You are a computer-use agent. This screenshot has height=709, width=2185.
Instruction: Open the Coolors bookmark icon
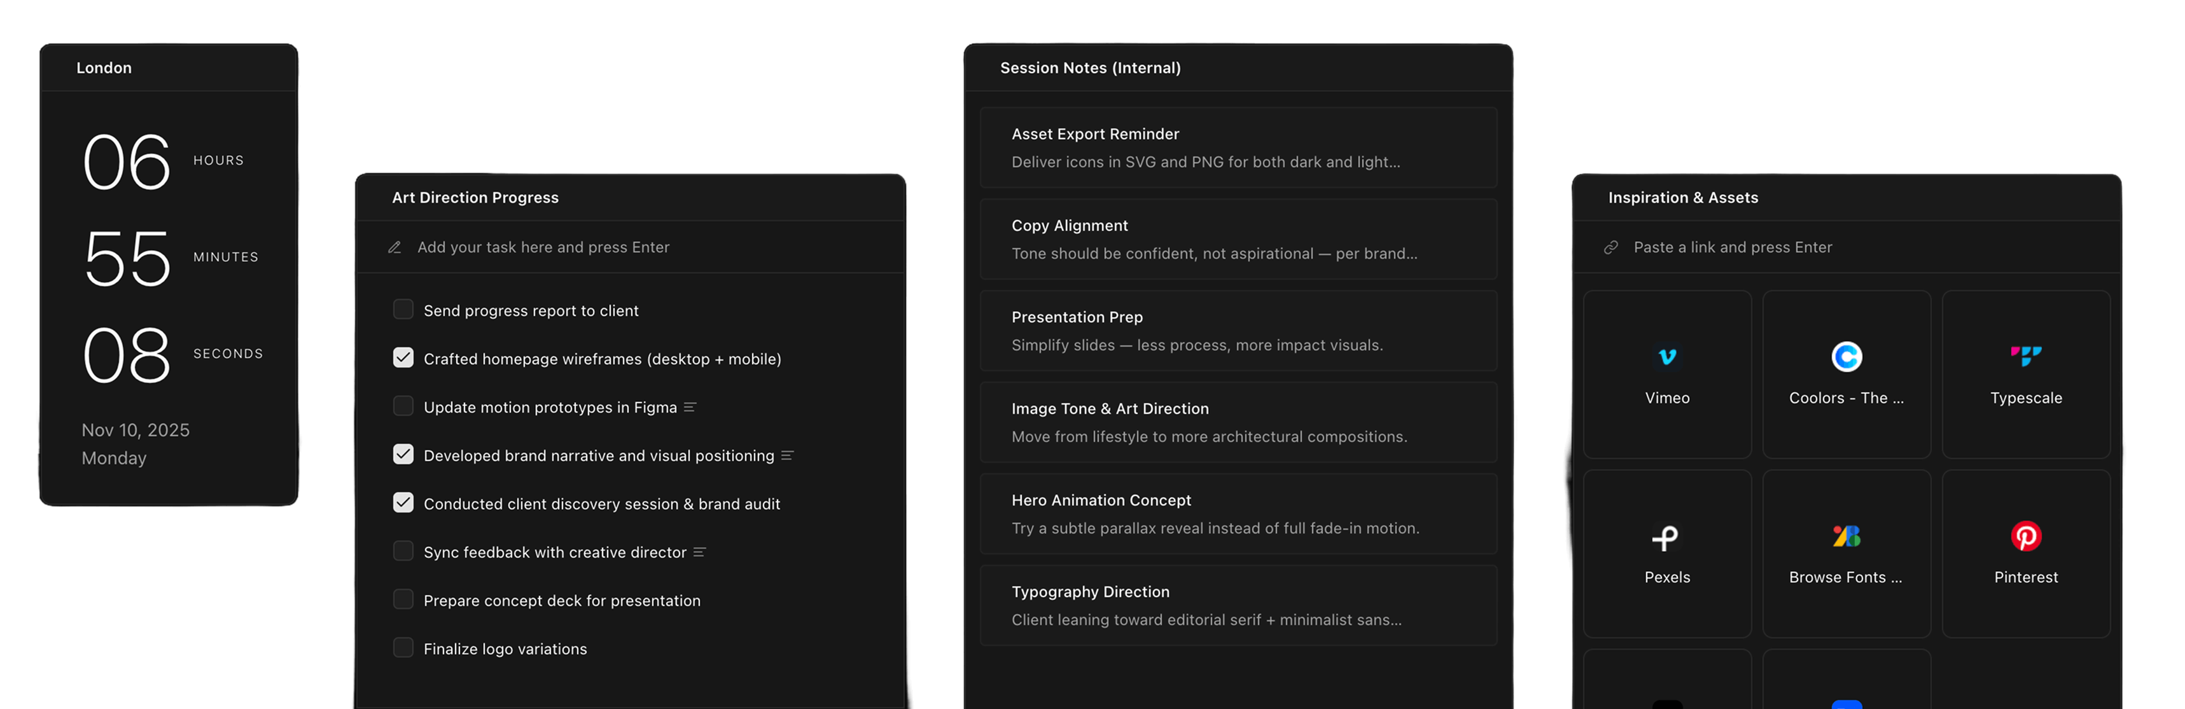coord(1846,357)
